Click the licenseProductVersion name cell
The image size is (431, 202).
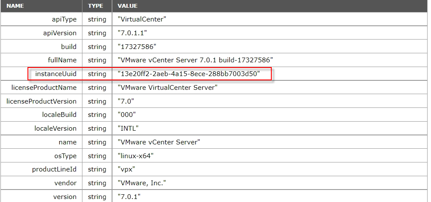[x=41, y=101]
